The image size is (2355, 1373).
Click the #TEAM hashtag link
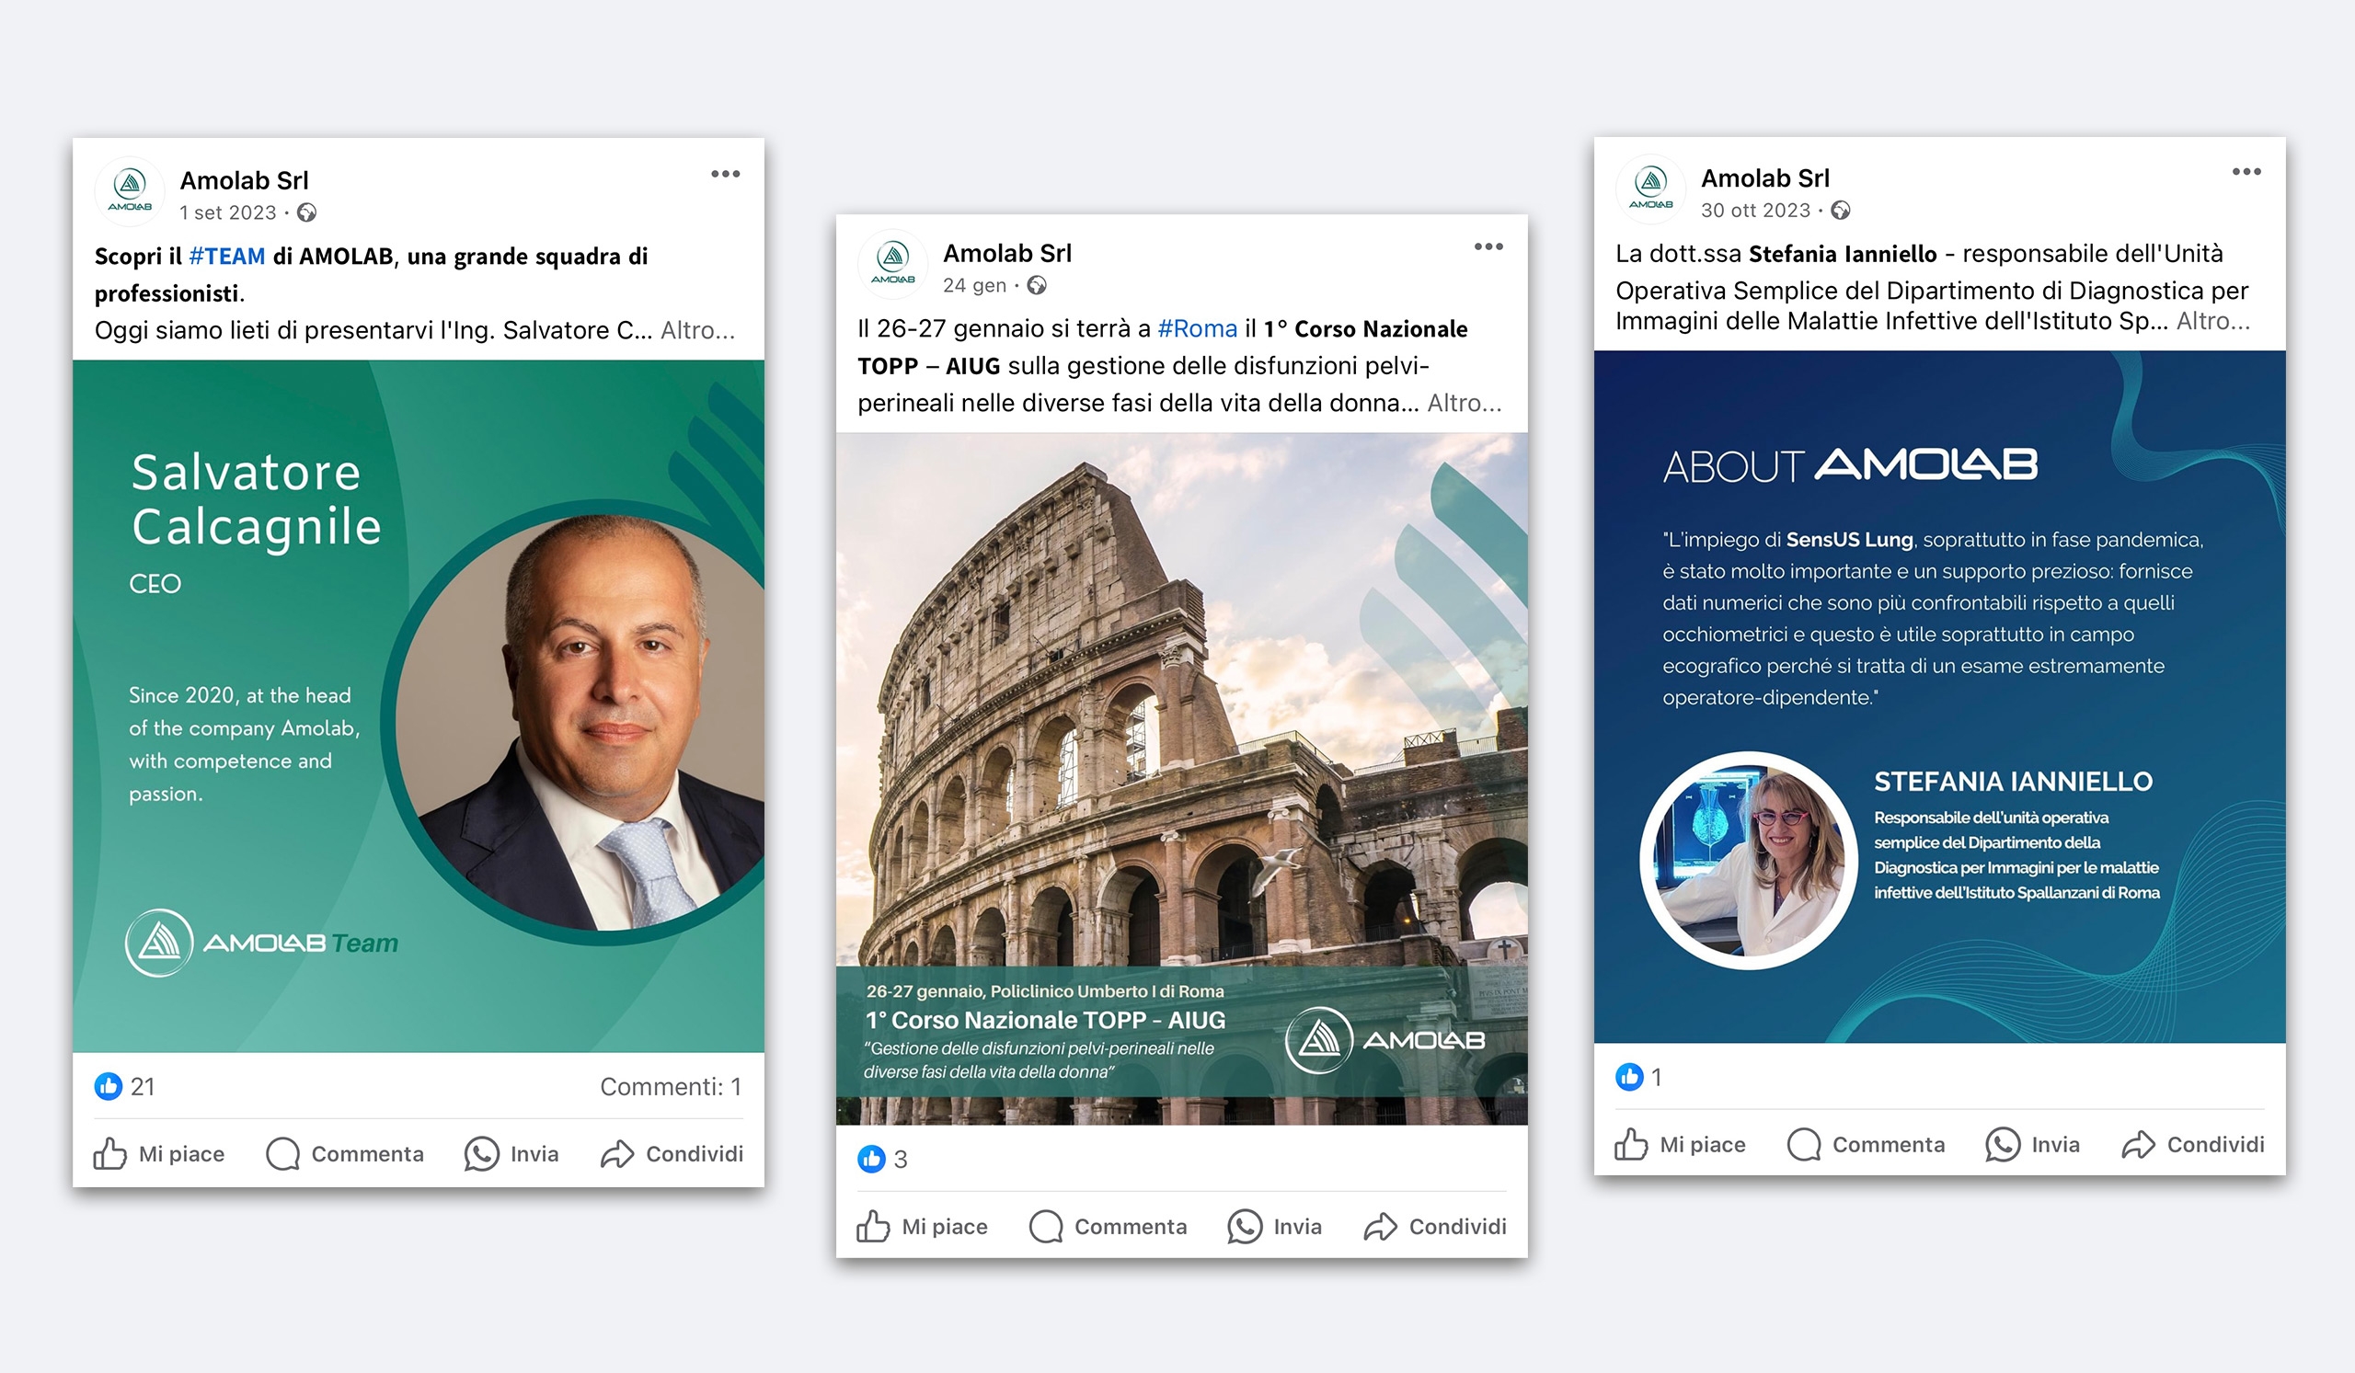(227, 257)
